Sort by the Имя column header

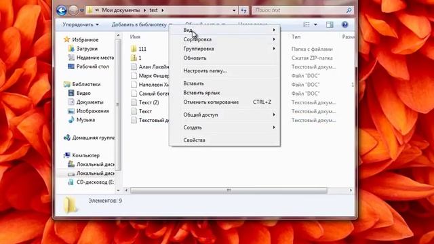click(x=135, y=37)
